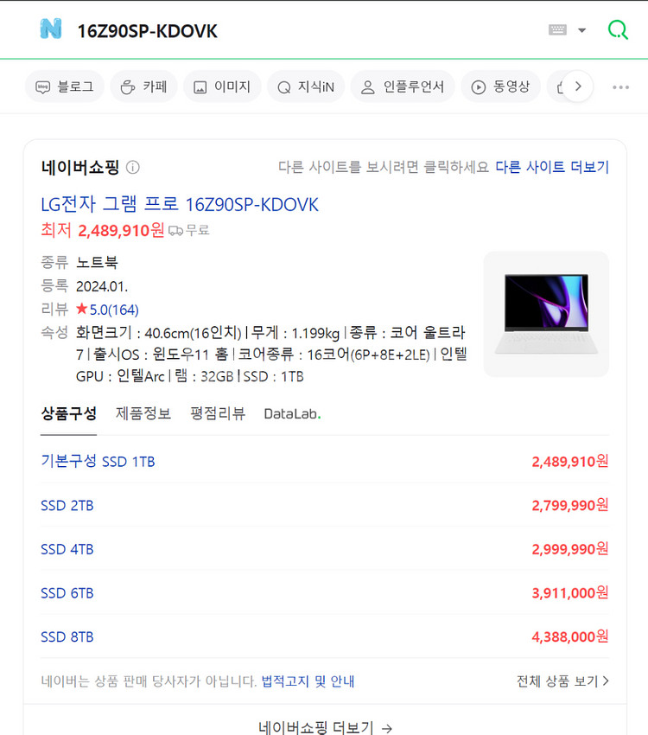
Task: Click the 네이버쇼핑 더보기 button
Action: click(325, 727)
